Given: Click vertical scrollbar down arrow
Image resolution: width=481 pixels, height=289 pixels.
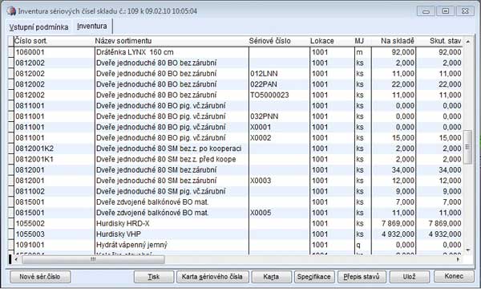Looking at the screenshot, I should [468, 250].
